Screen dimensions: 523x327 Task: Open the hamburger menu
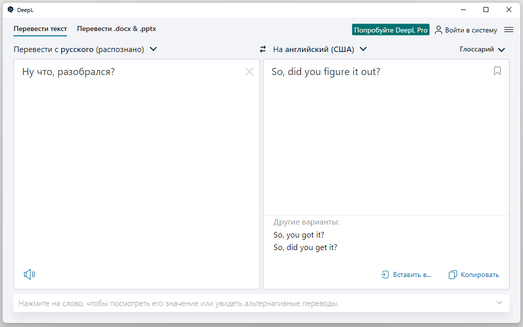508,29
